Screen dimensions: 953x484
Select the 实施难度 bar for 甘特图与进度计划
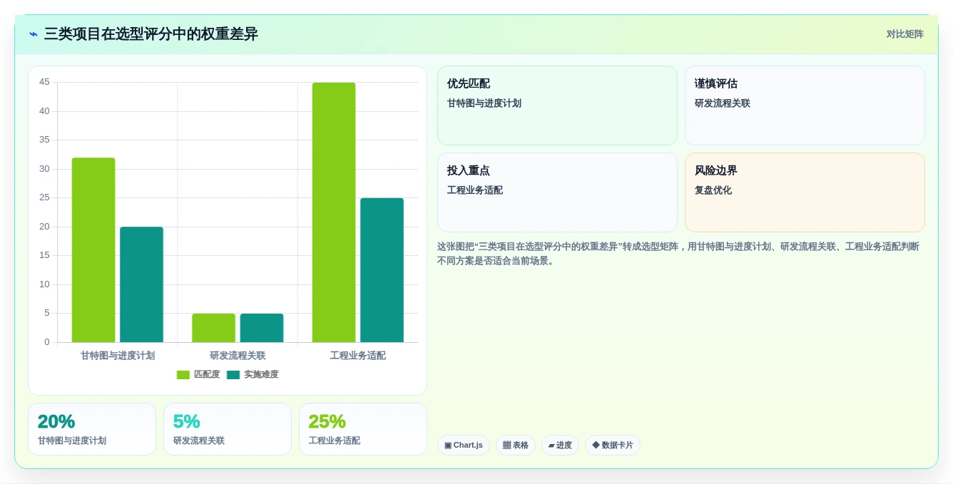pos(141,284)
